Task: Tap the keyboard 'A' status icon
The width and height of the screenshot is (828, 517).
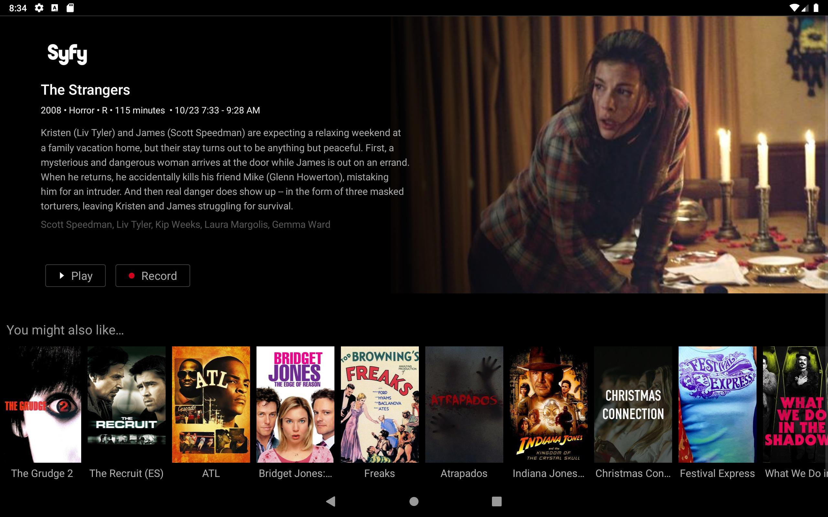Action: [x=55, y=8]
